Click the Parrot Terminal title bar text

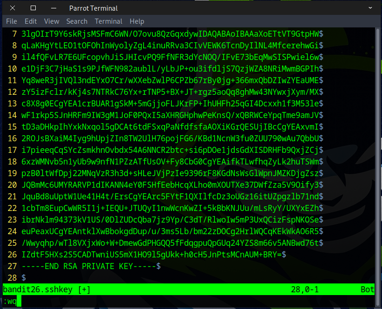coord(93,8)
